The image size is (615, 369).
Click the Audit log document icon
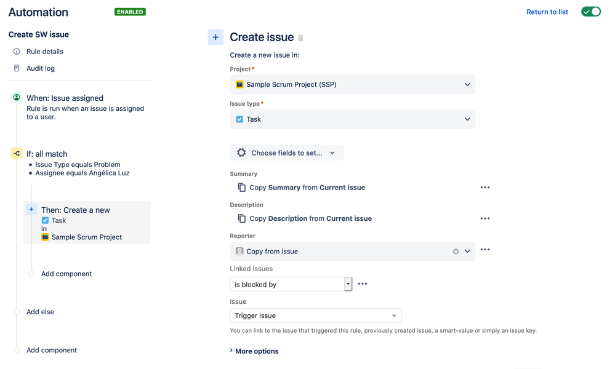pos(17,68)
